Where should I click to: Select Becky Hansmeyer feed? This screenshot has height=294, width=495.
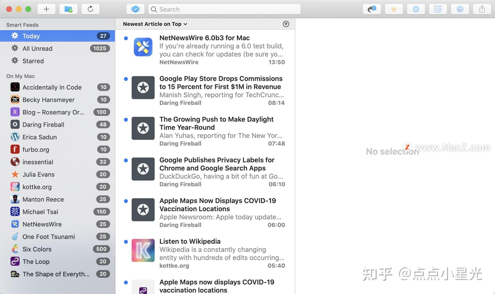coord(57,100)
